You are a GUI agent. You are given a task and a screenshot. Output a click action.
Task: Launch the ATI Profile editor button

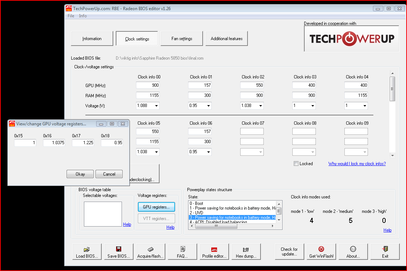click(215, 252)
